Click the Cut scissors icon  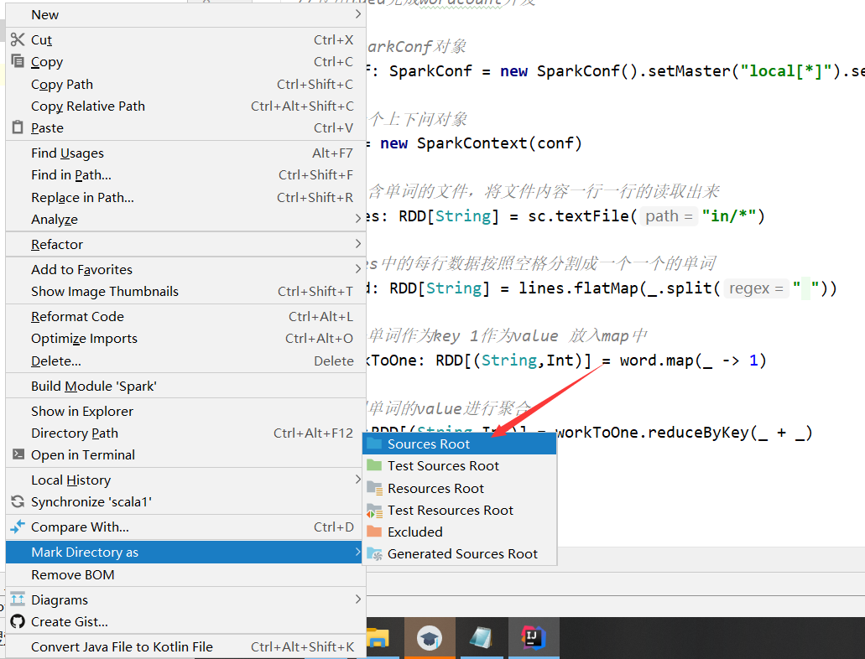tap(18, 39)
